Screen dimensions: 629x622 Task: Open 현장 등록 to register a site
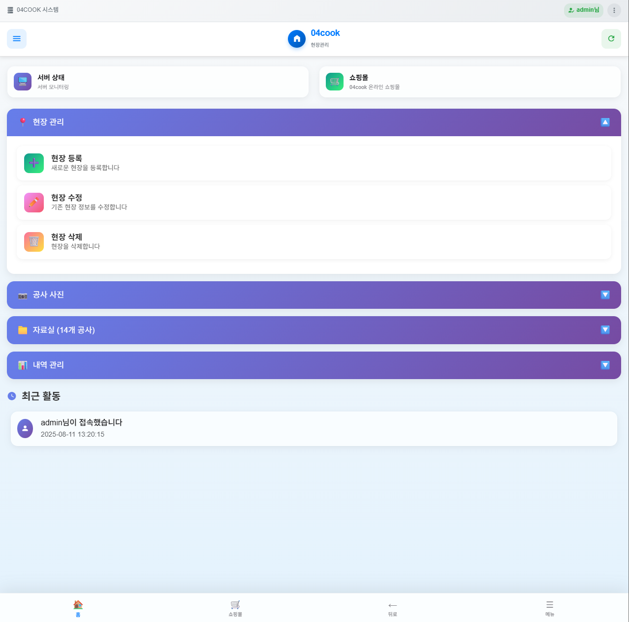click(314, 163)
